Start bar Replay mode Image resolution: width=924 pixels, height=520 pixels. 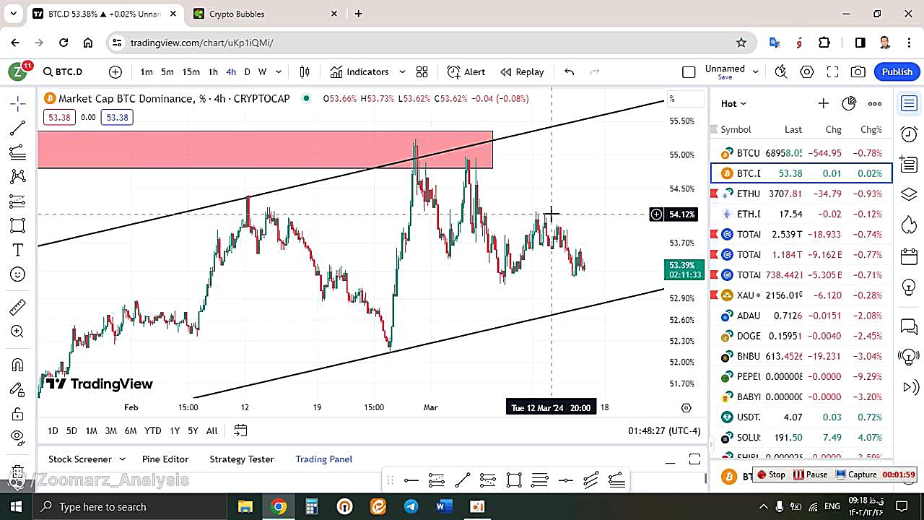[x=522, y=71]
